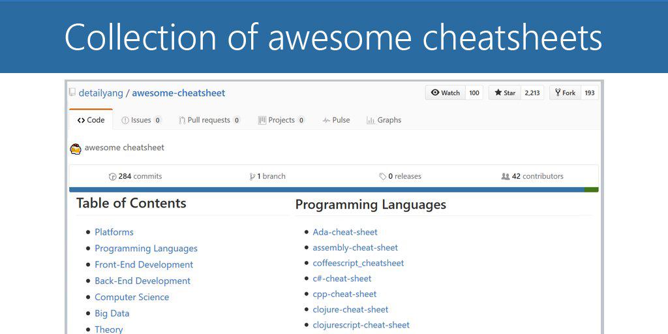Open the Back-End Development contents link

(x=143, y=281)
